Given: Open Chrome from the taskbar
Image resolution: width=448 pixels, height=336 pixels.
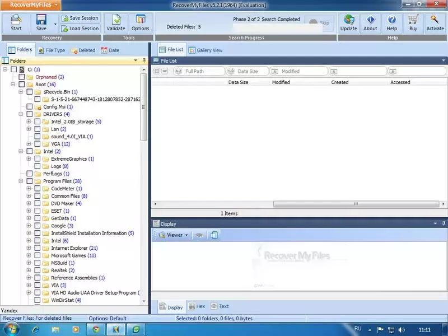Looking at the screenshot, I should coord(96,329).
